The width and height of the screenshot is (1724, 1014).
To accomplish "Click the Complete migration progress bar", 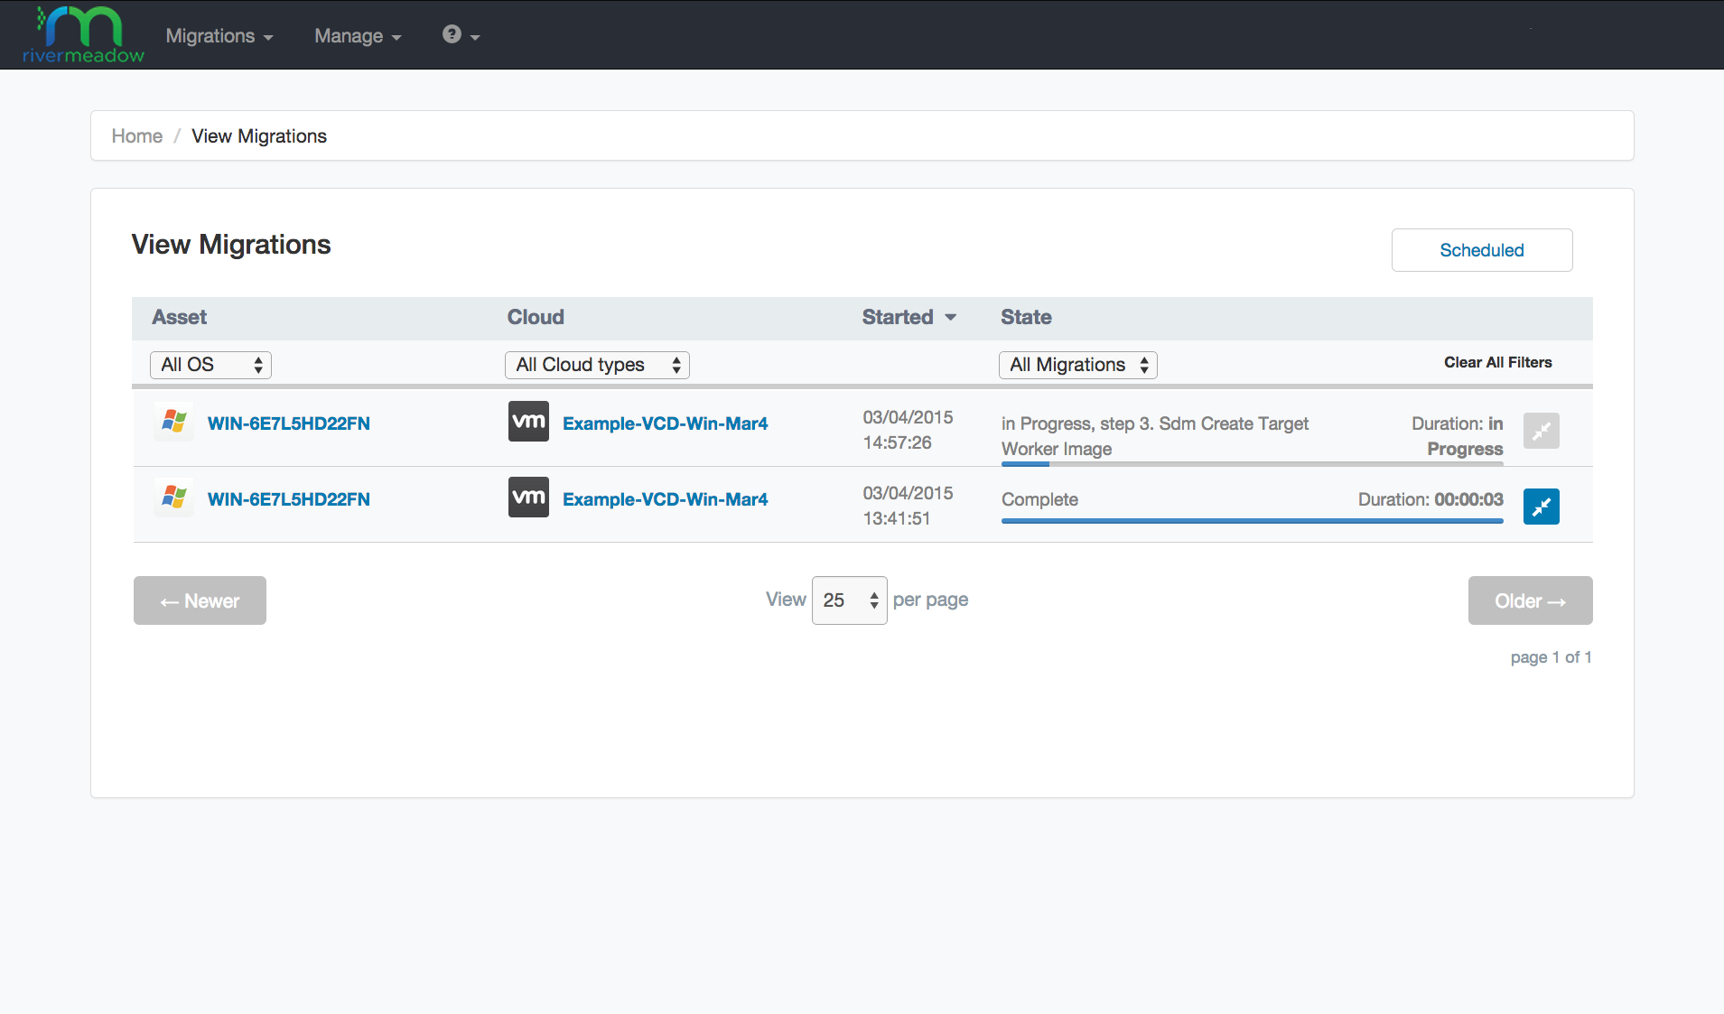I will pyautogui.click(x=1252, y=521).
